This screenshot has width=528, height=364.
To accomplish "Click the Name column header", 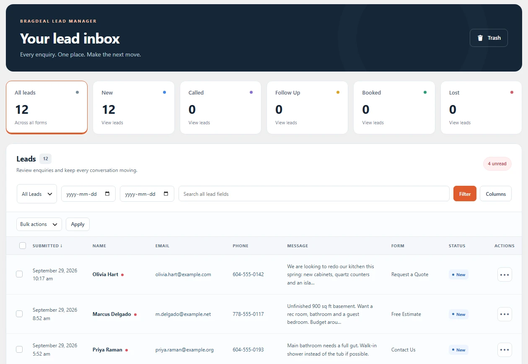I will point(99,246).
